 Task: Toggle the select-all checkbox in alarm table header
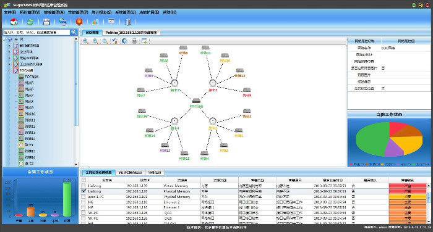coord(84,180)
